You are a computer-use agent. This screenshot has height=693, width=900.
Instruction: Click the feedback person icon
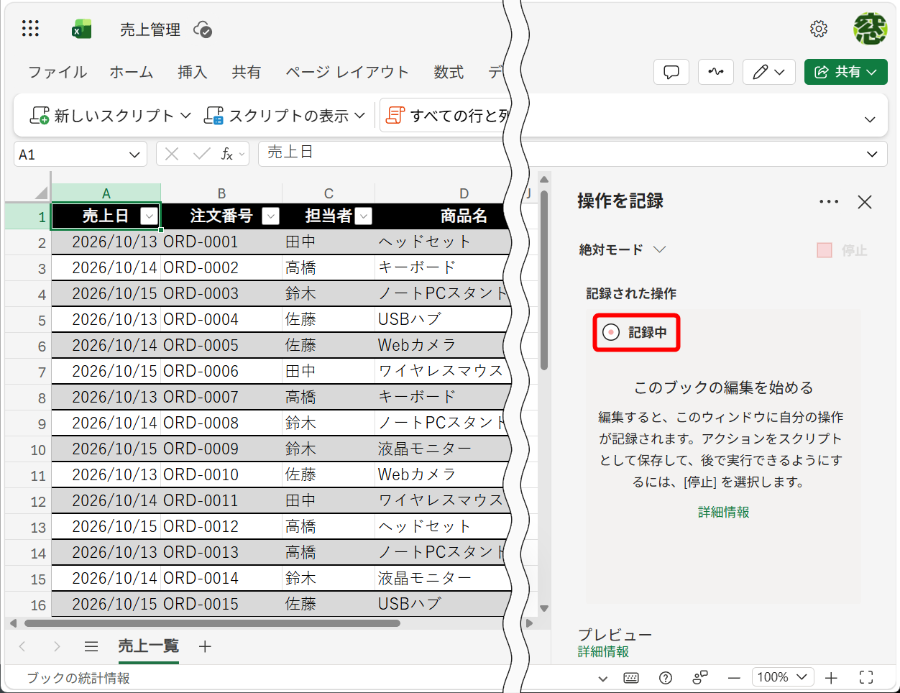699,677
